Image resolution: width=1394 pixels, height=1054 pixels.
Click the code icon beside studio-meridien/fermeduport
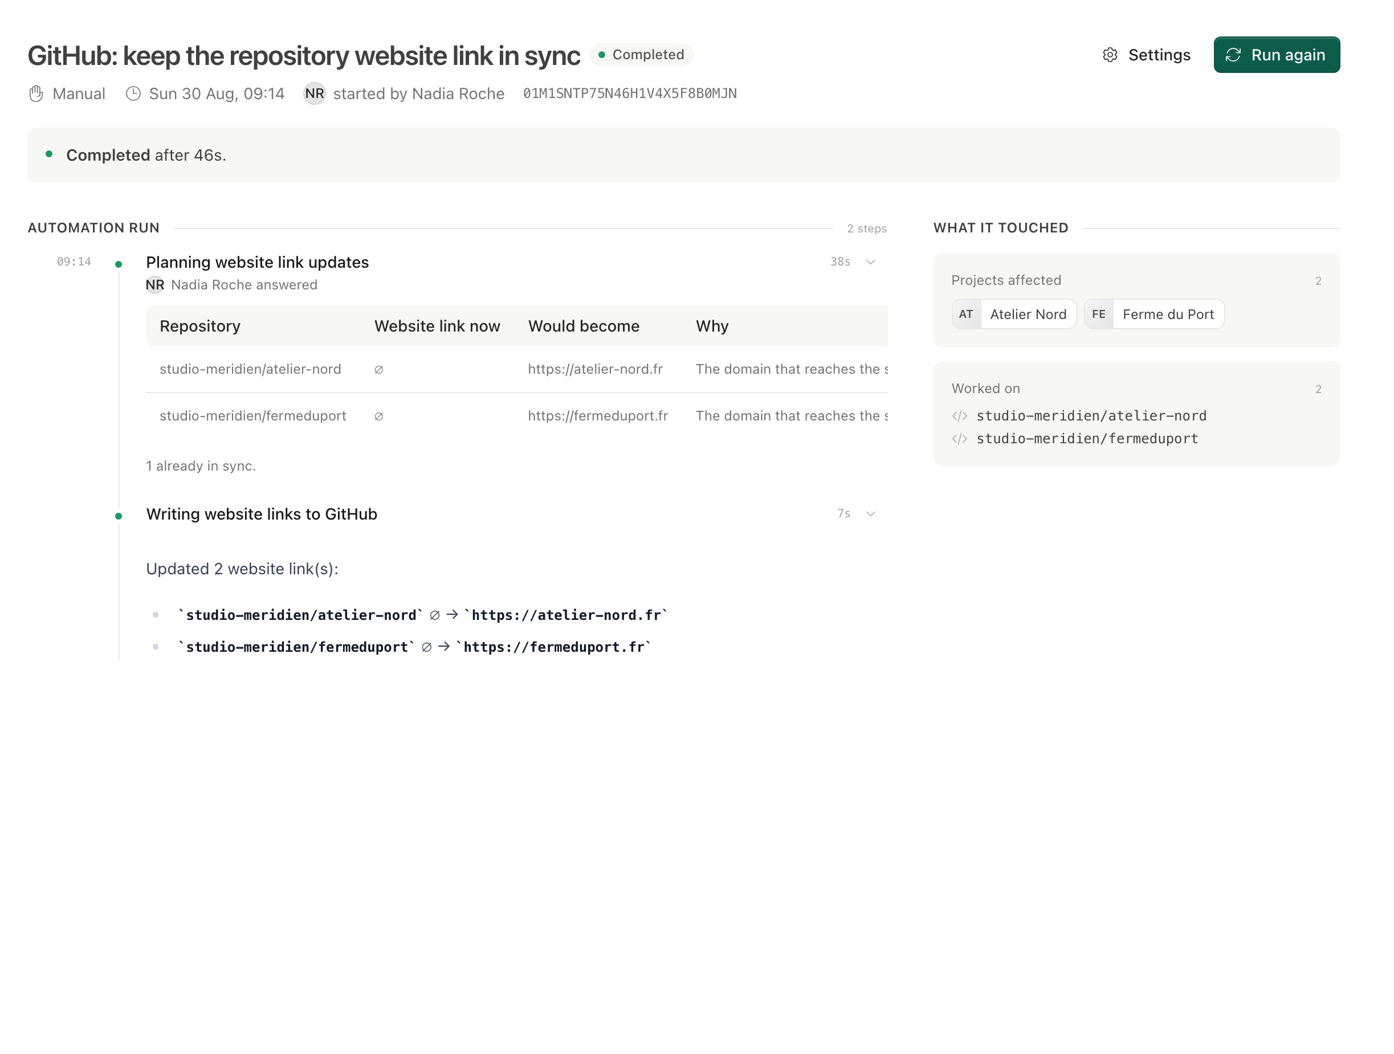pyautogui.click(x=959, y=439)
